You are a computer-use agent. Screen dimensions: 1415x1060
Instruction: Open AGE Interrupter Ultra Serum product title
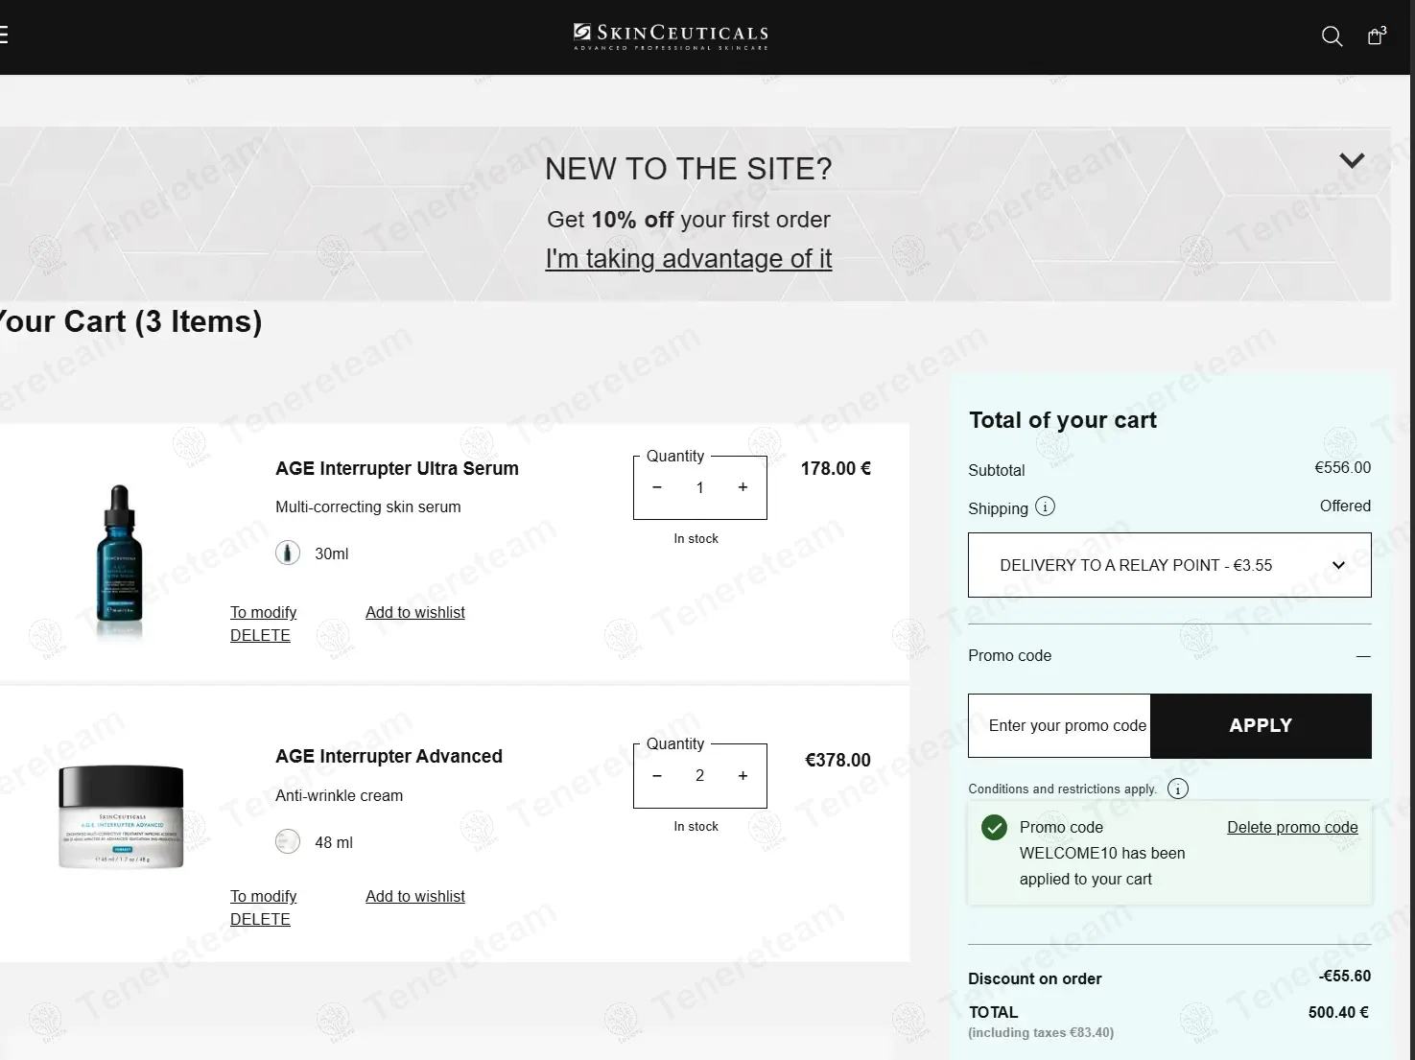(397, 468)
